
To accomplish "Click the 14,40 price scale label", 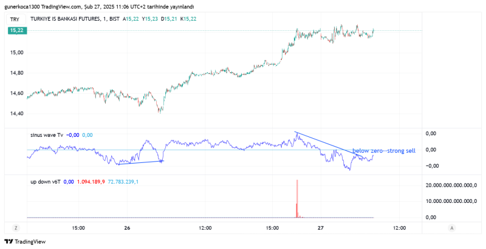I will [16, 113].
